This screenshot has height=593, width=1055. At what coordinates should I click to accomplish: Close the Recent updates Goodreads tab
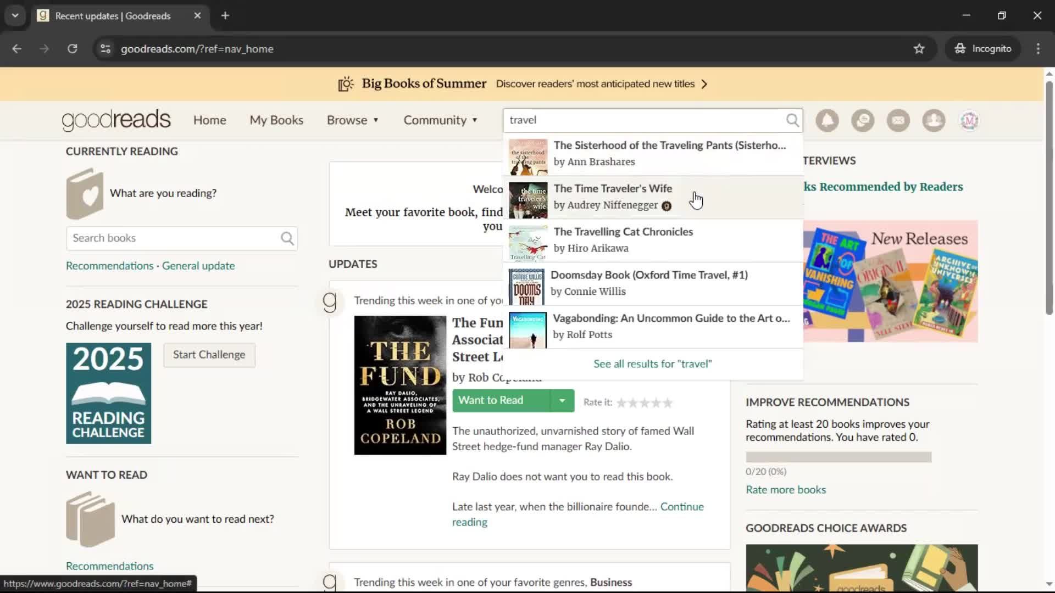[197, 16]
